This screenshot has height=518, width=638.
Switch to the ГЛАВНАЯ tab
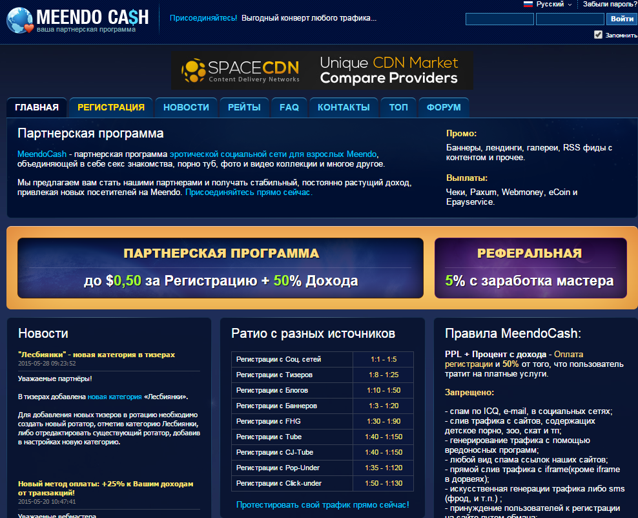point(37,107)
